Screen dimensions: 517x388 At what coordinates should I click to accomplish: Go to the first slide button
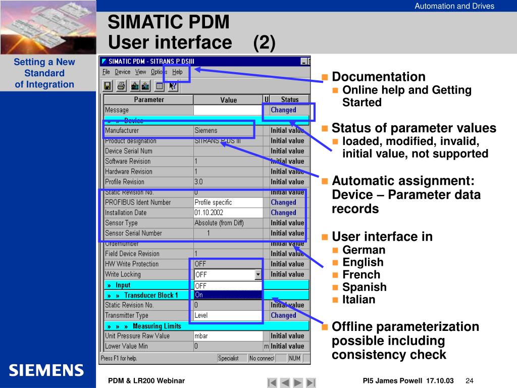(272, 382)
